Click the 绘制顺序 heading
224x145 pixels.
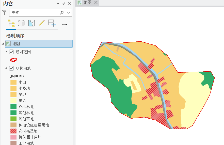[x=15, y=36]
